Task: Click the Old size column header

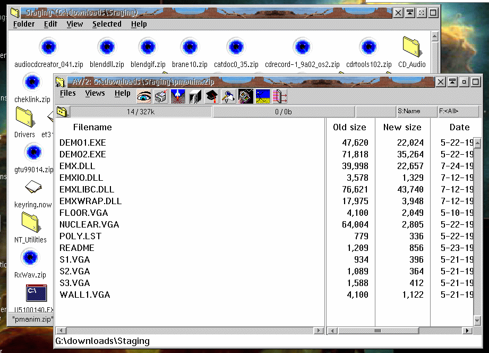Action: tap(349, 127)
